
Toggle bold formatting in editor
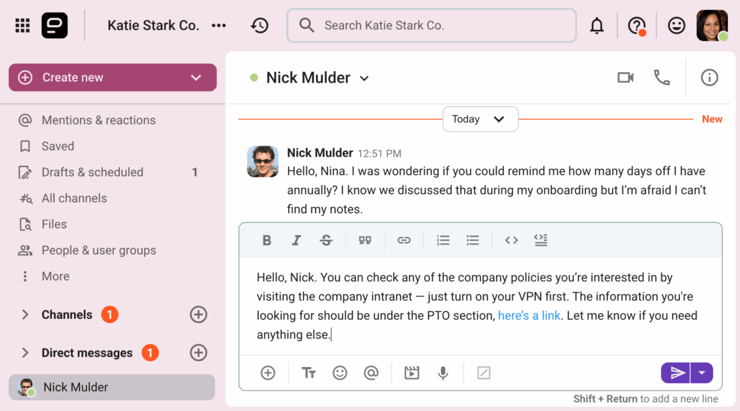[267, 240]
